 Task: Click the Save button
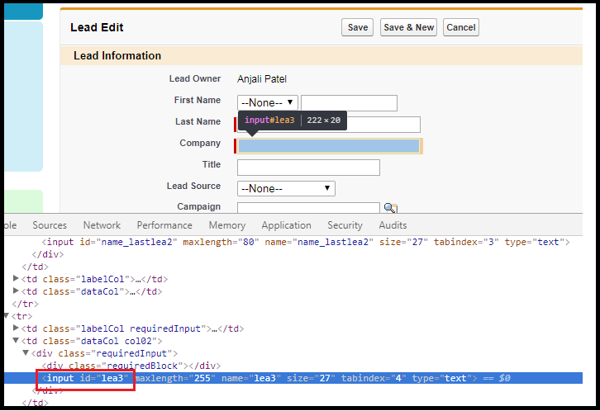357,27
